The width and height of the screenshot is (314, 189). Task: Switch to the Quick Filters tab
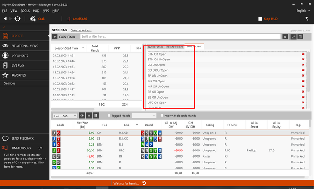click(x=156, y=47)
